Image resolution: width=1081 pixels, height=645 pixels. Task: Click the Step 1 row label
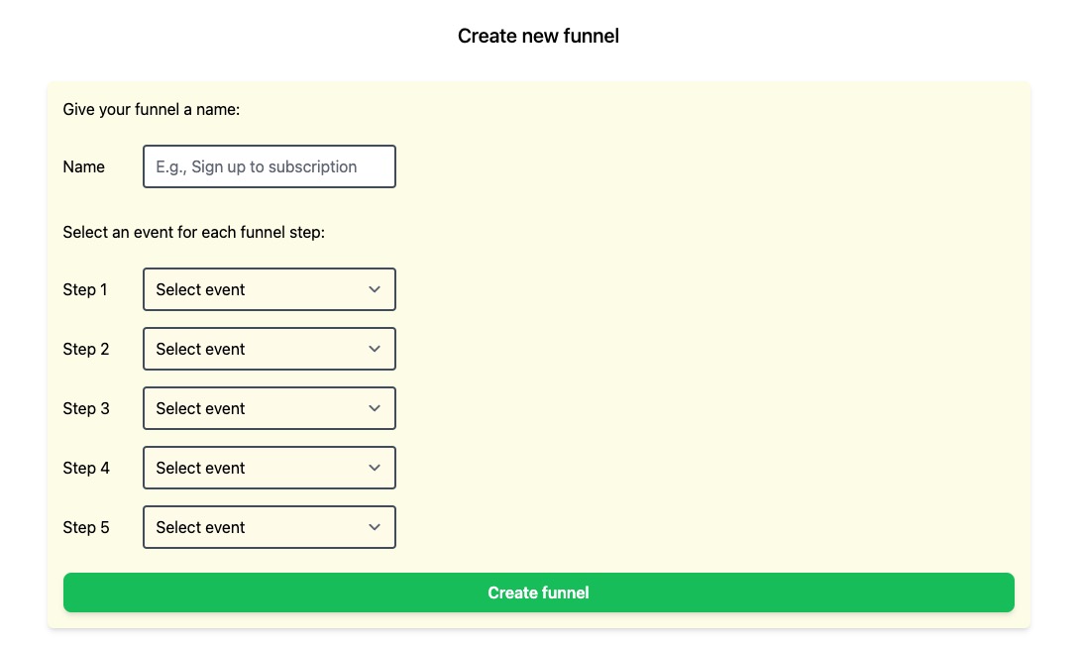click(x=85, y=289)
